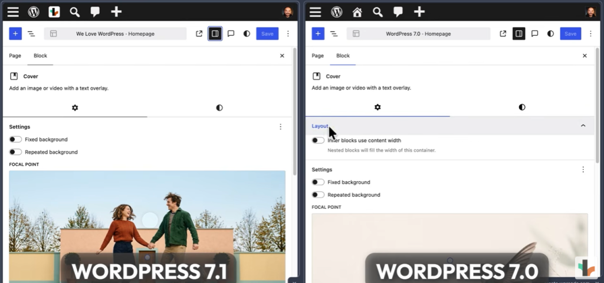
Task: Toggle settings sidebar icon in right editor
Action: pyautogui.click(x=519, y=34)
